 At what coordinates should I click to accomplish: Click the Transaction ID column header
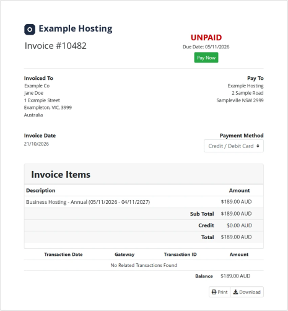(180, 255)
